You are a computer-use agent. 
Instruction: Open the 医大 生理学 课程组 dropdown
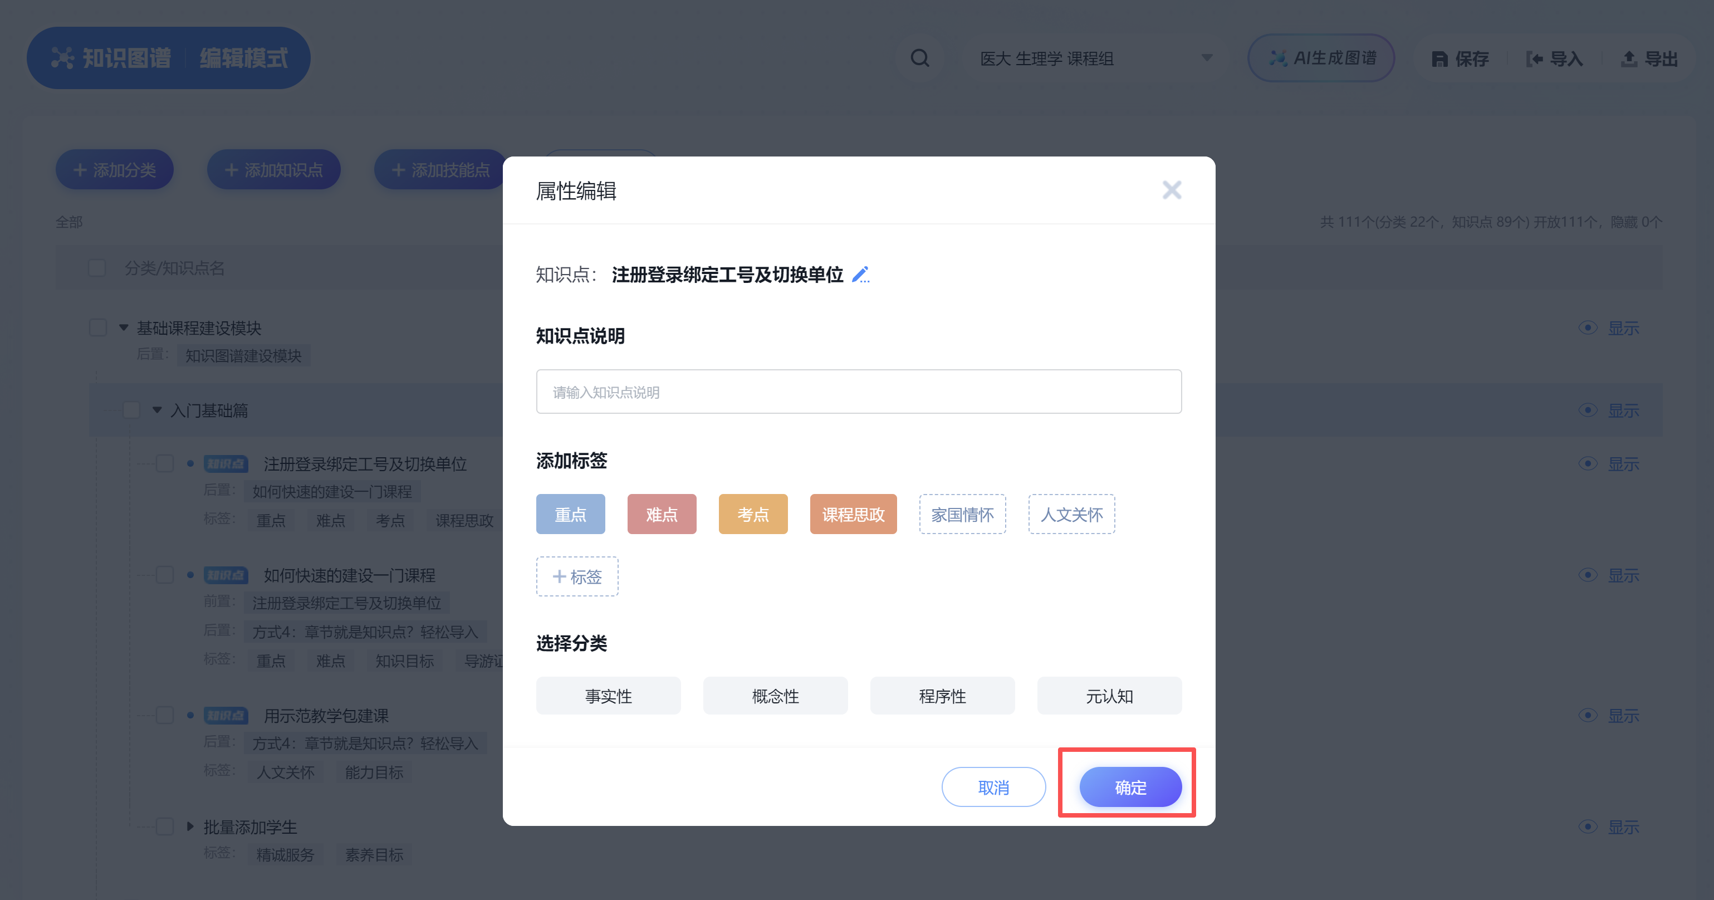coord(1096,58)
